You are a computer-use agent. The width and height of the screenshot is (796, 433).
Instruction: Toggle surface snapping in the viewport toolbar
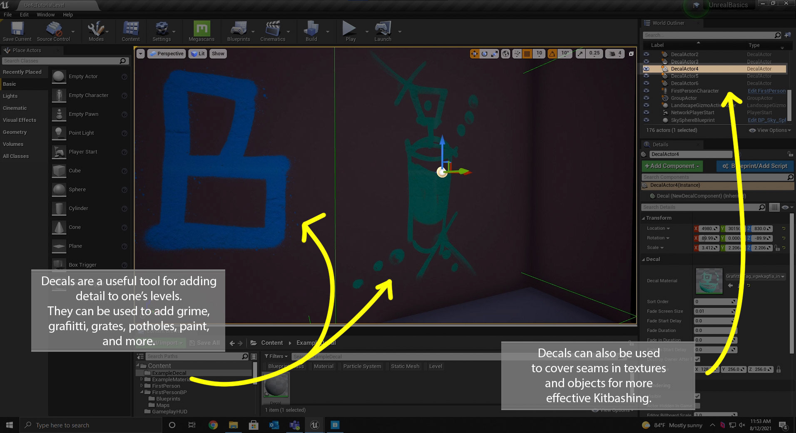click(517, 54)
